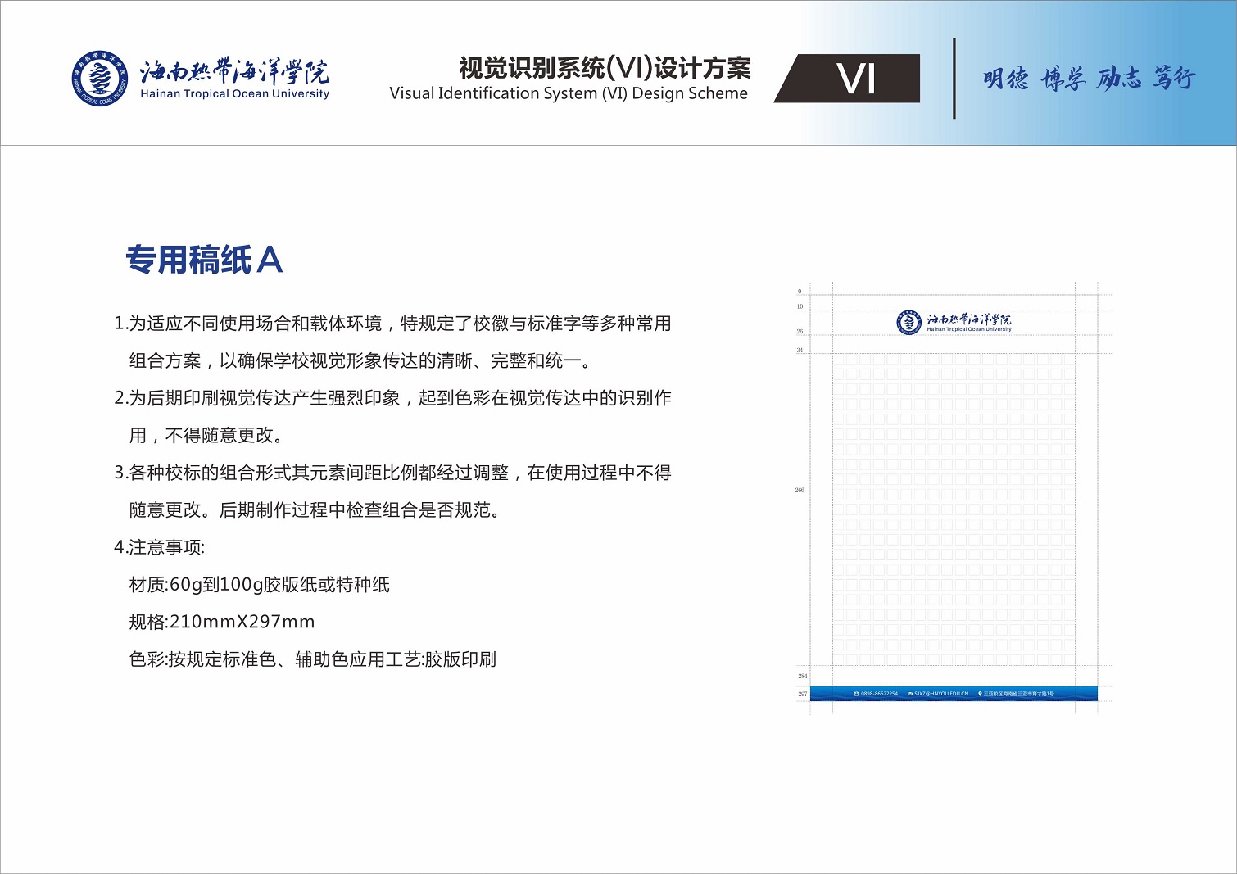Screen dimensions: 1237x874
Task: Click the 明德 博学 励志 笃行 motto
Action: coord(1090,79)
